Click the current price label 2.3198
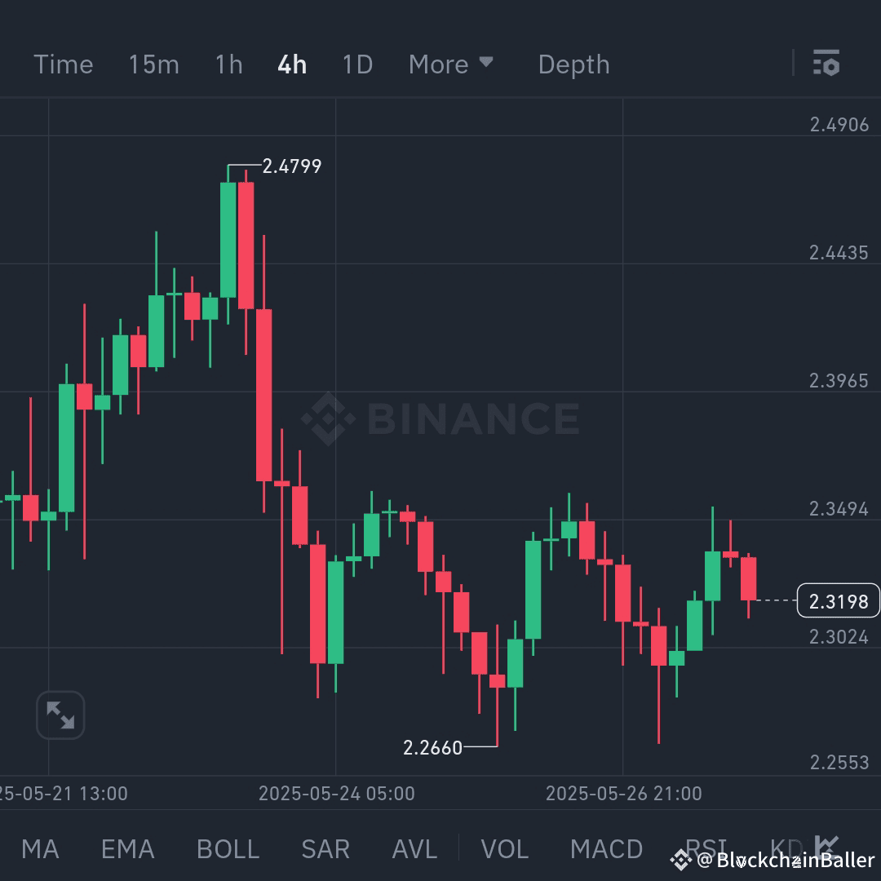 tap(839, 601)
